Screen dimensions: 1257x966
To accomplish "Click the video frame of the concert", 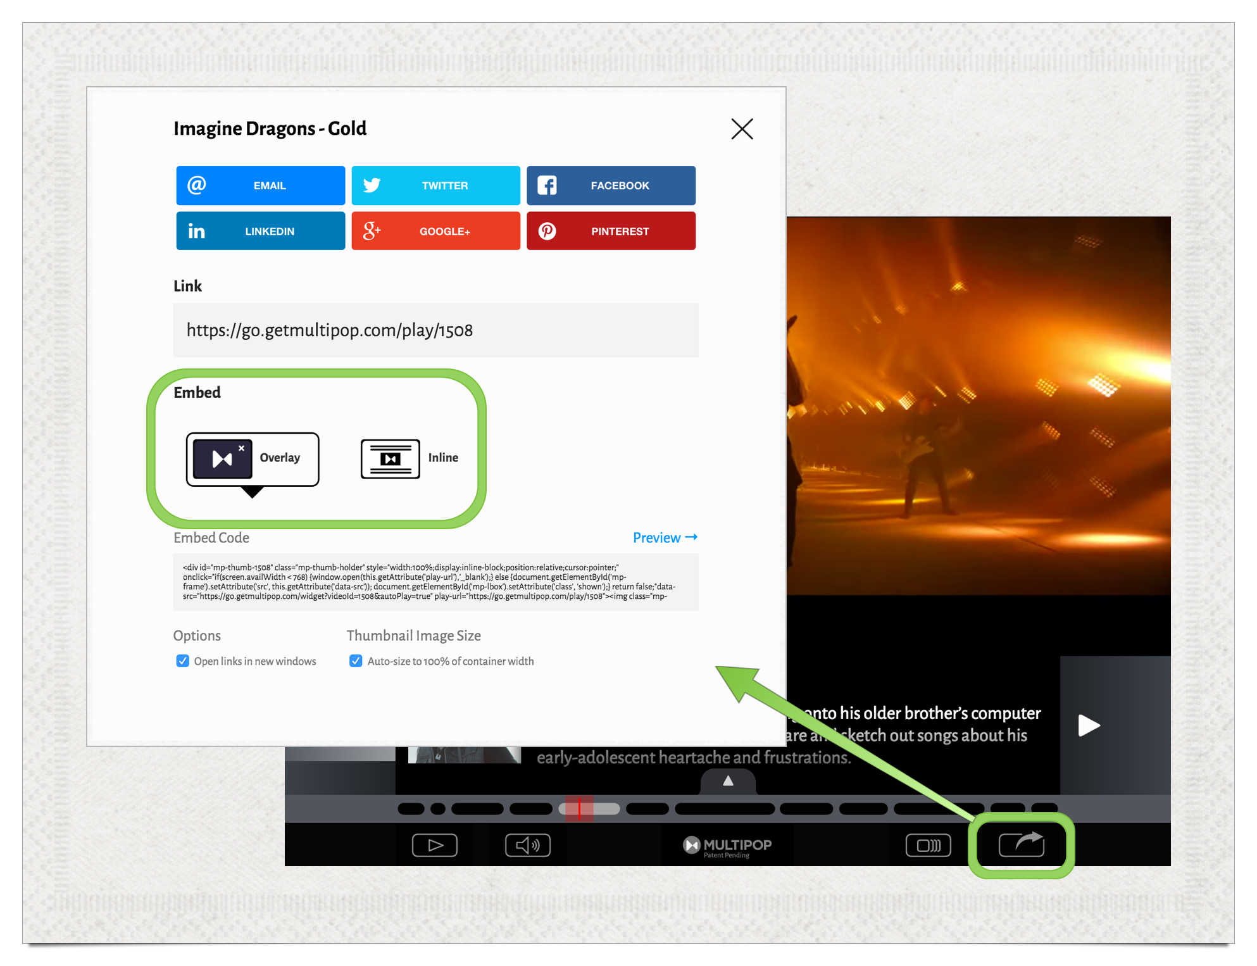I will [979, 405].
